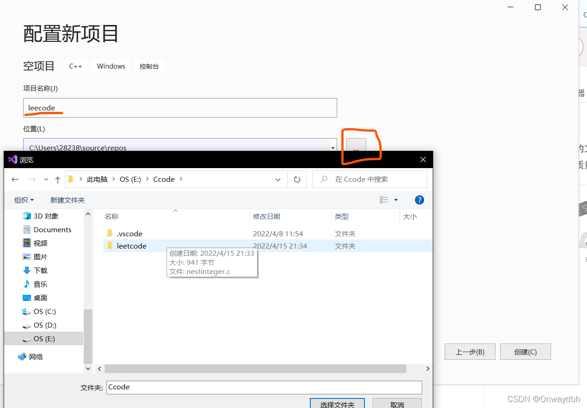Click 新建文件夹 button
This screenshot has width=587, height=408.
[67, 200]
